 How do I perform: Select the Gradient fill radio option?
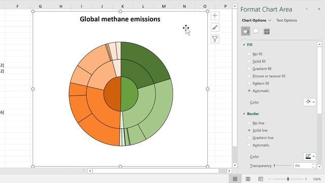point(249,69)
